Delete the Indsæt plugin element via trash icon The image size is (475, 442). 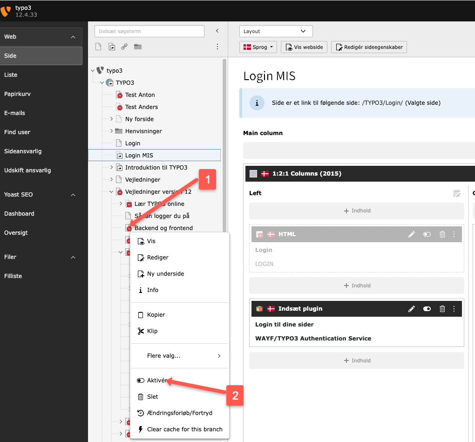pyautogui.click(x=442, y=309)
